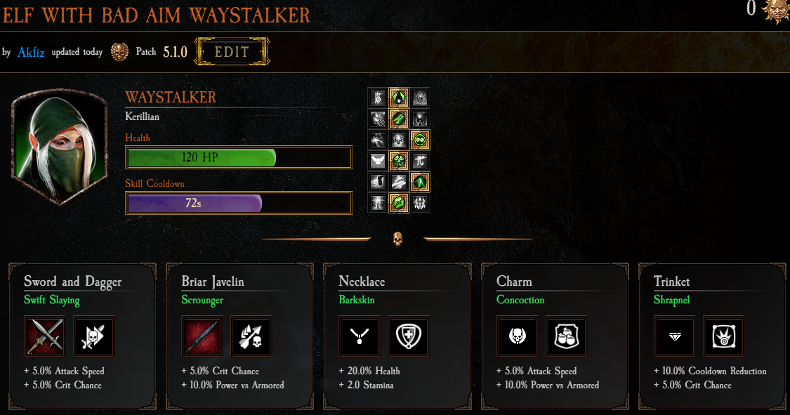The image size is (790, 415).
Task: Open author Akfiz profile link
Action: [31, 52]
